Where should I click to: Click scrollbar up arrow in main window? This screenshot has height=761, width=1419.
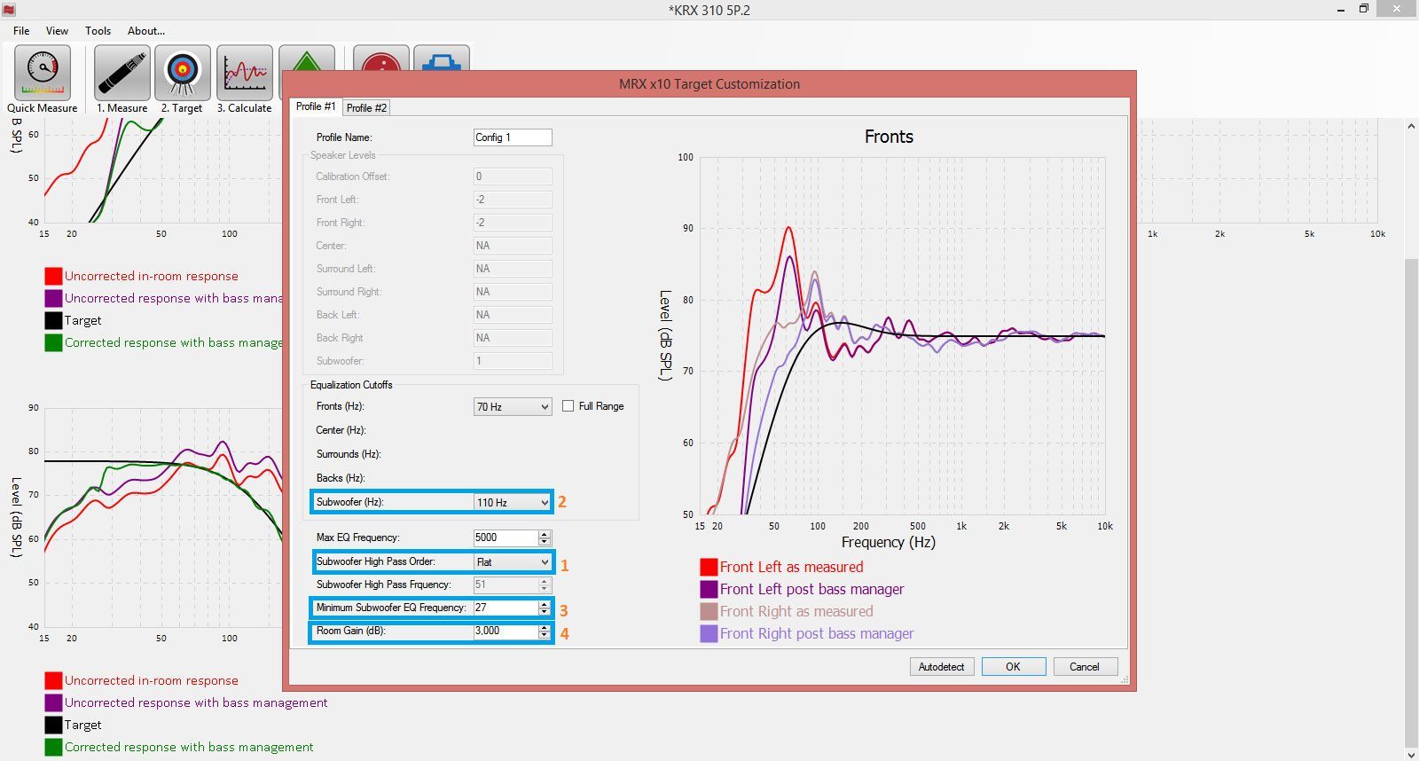pos(1411,126)
